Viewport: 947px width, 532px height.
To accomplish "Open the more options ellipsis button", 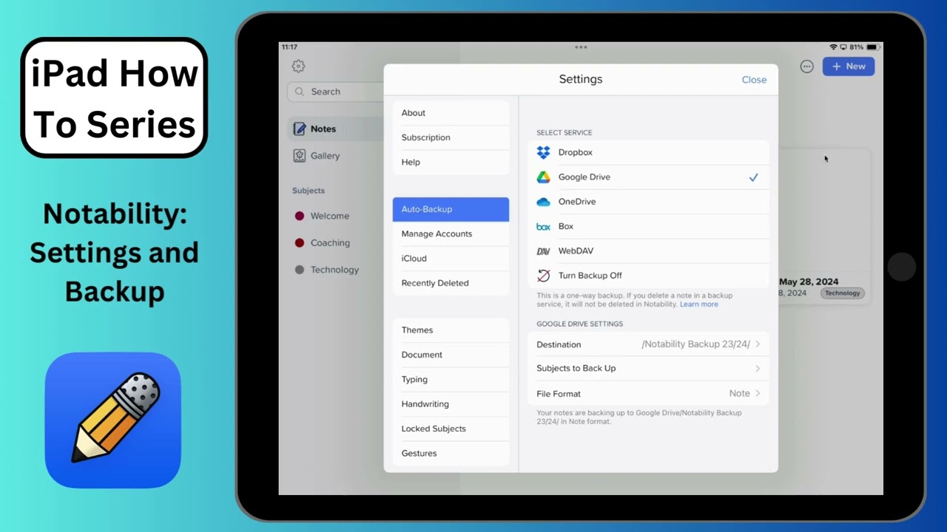I will click(x=807, y=66).
